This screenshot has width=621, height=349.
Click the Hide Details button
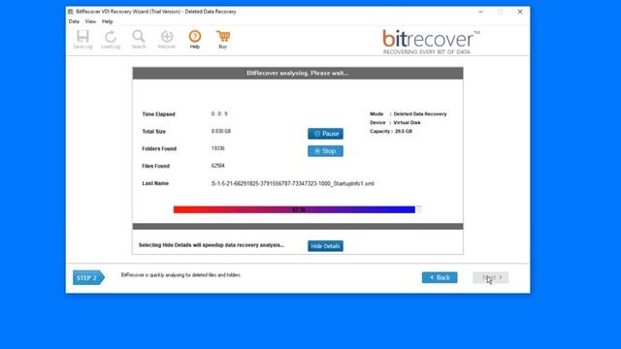pos(326,246)
